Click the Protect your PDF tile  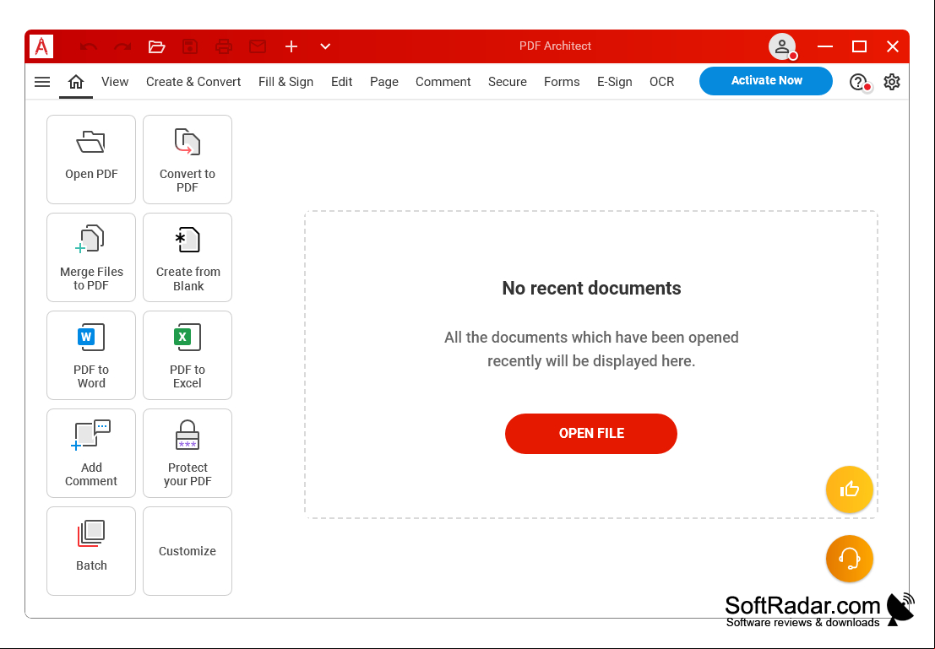(188, 453)
